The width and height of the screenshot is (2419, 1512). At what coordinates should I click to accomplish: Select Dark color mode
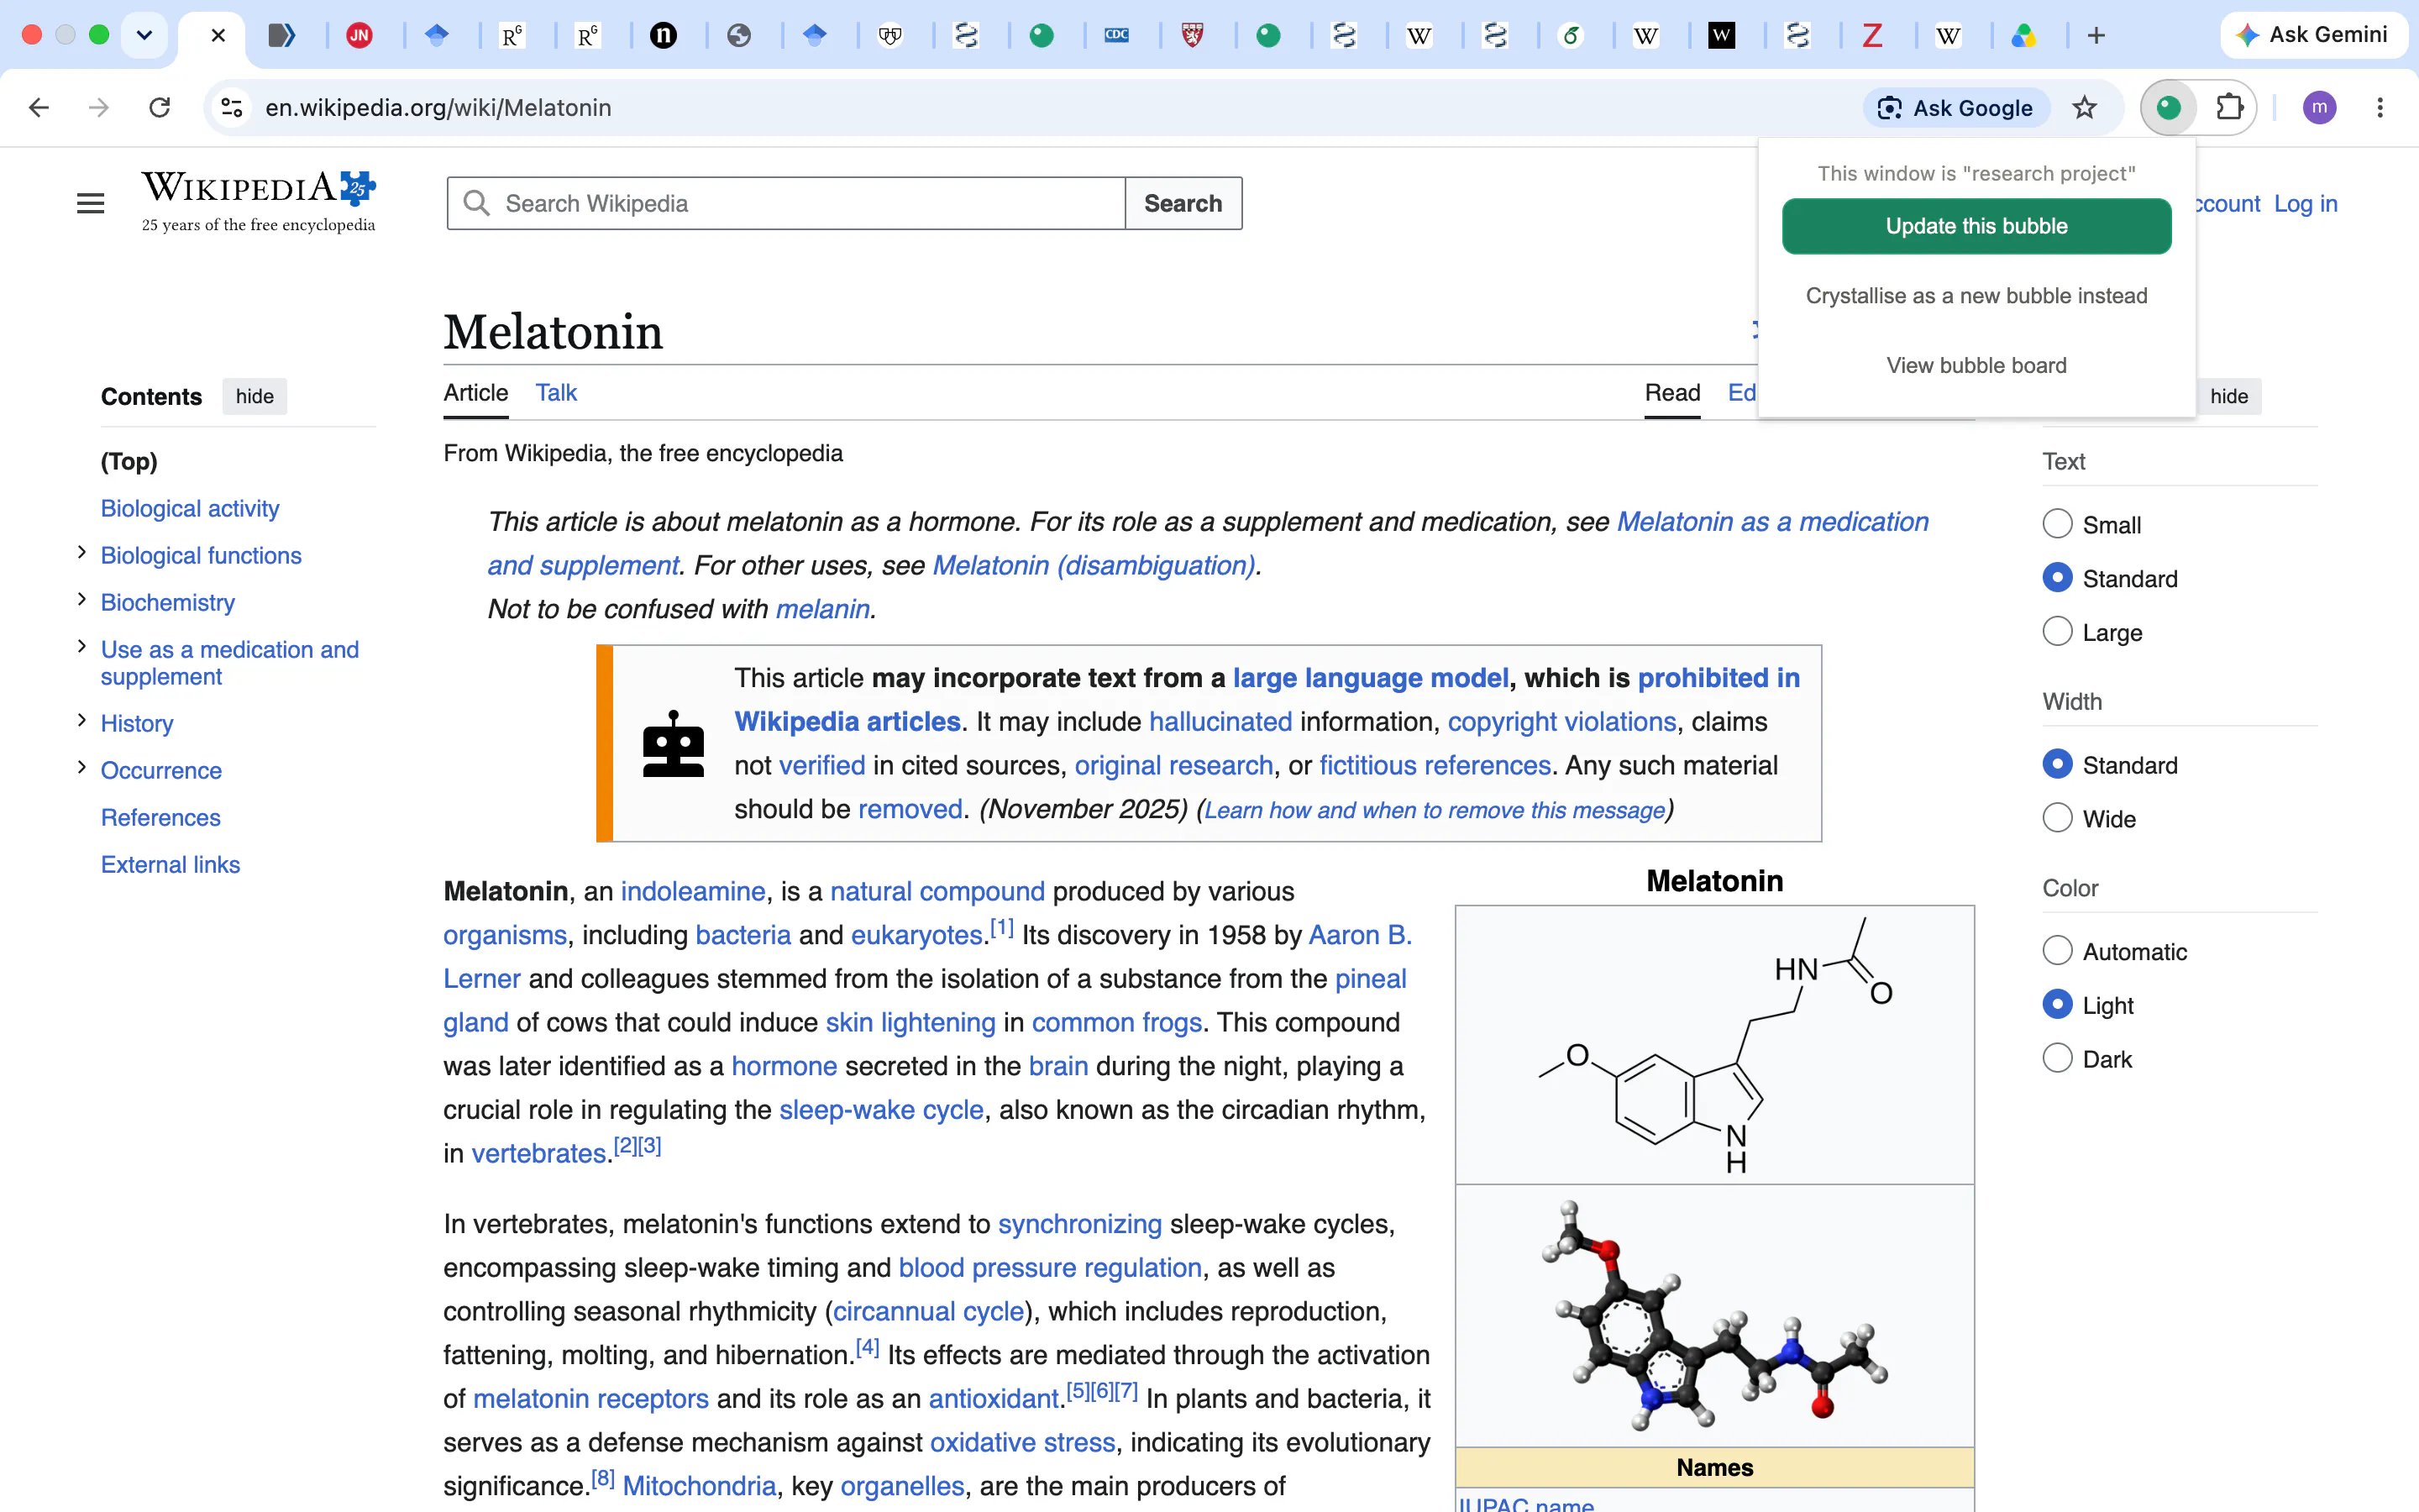2057,1059
